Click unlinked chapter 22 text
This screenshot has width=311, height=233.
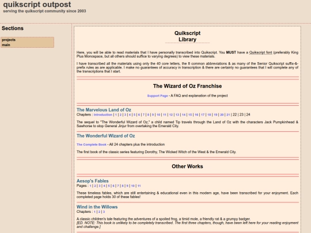pyautogui.click(x=234, y=114)
